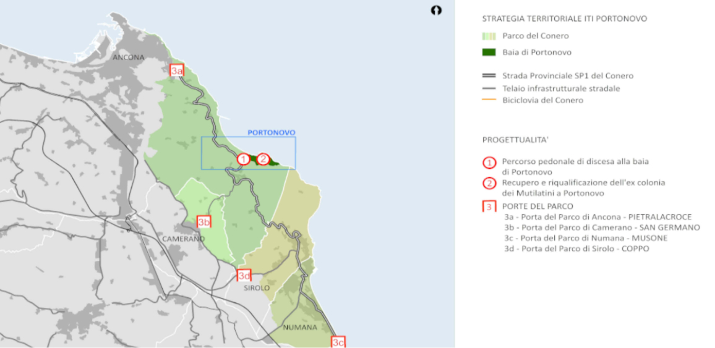Select circled marker 1 on the map
This screenshot has width=715, height=348.
[244, 159]
